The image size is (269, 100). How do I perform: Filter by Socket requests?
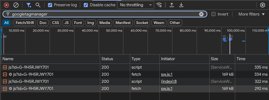(142, 23)
